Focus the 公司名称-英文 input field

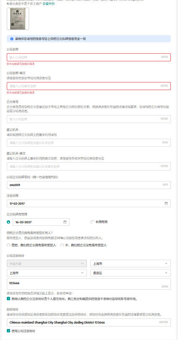(89, 86)
